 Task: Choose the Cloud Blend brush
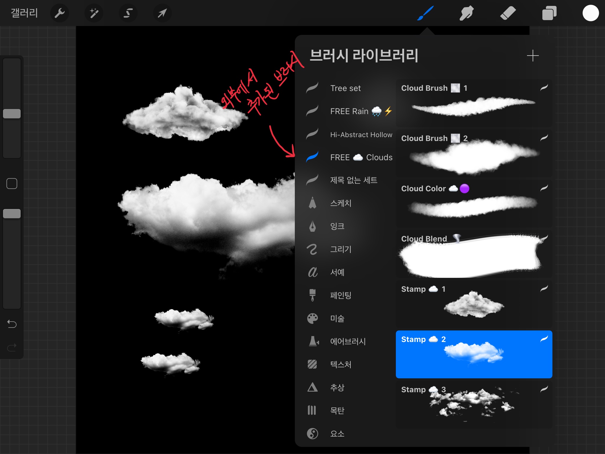coord(474,254)
